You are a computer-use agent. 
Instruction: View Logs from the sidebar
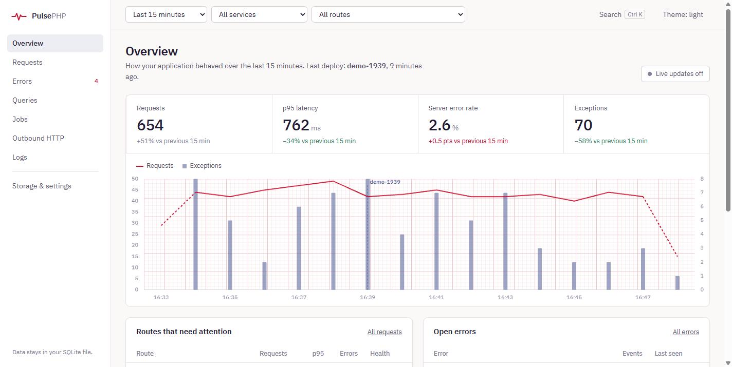click(55, 157)
